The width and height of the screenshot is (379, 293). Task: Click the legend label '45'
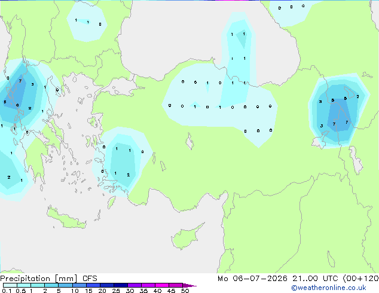pos(171,291)
